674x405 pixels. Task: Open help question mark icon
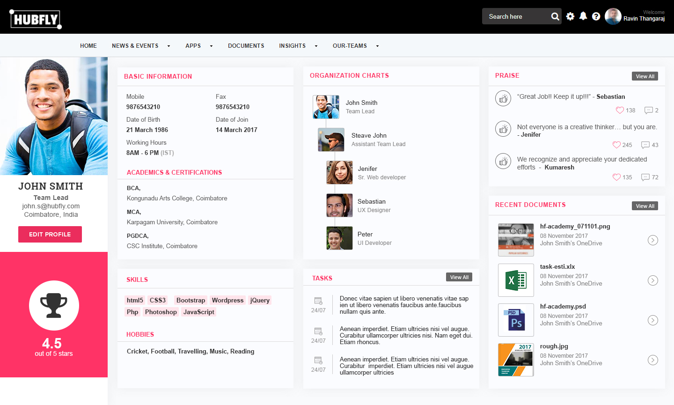click(596, 16)
